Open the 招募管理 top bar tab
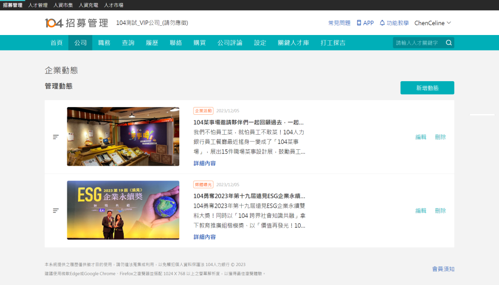Image resolution: width=499 pixels, height=285 pixels. pyautogui.click(x=12, y=5)
